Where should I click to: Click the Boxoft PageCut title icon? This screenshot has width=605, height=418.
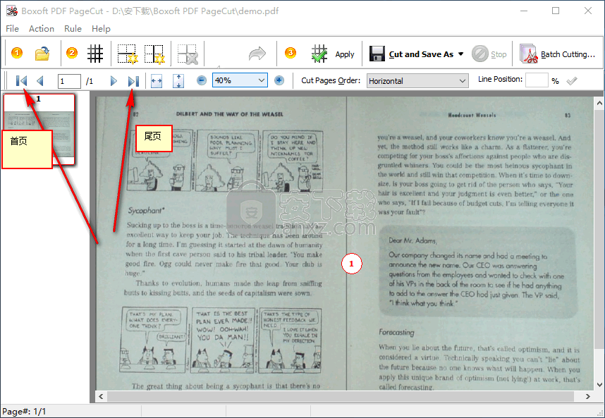coord(12,11)
